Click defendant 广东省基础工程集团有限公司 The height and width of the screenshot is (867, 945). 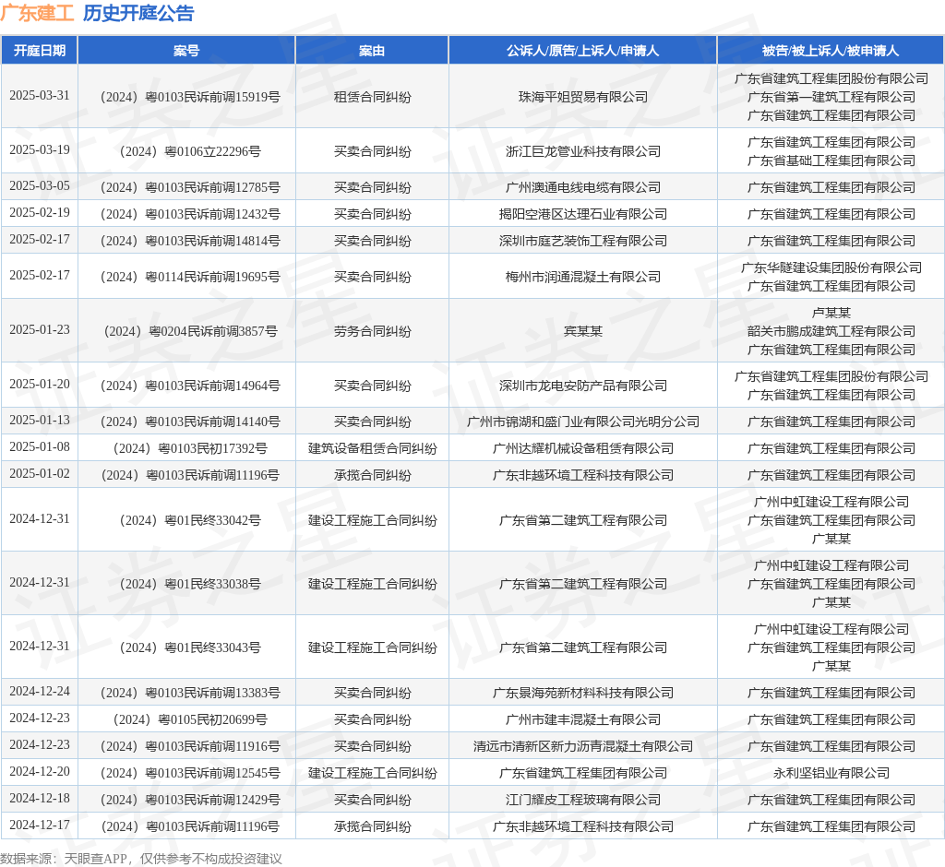click(831, 160)
